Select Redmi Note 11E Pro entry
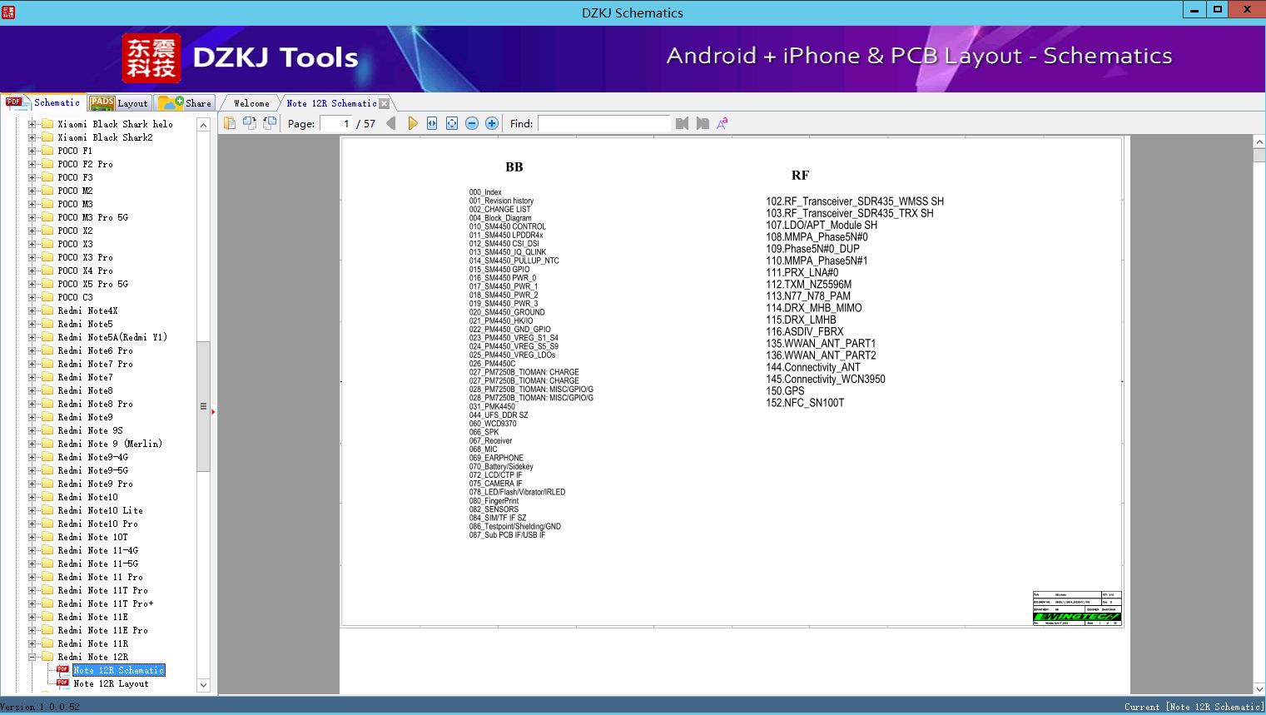 (x=103, y=630)
